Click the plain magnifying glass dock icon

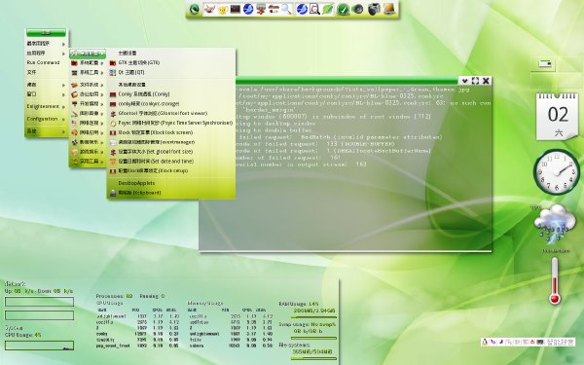tap(286, 10)
